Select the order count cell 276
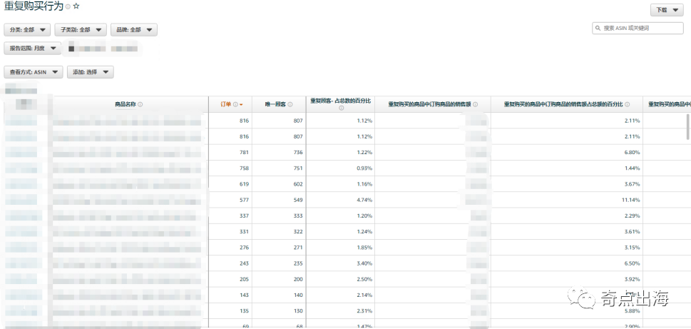This screenshot has height=329, width=691. (244, 248)
